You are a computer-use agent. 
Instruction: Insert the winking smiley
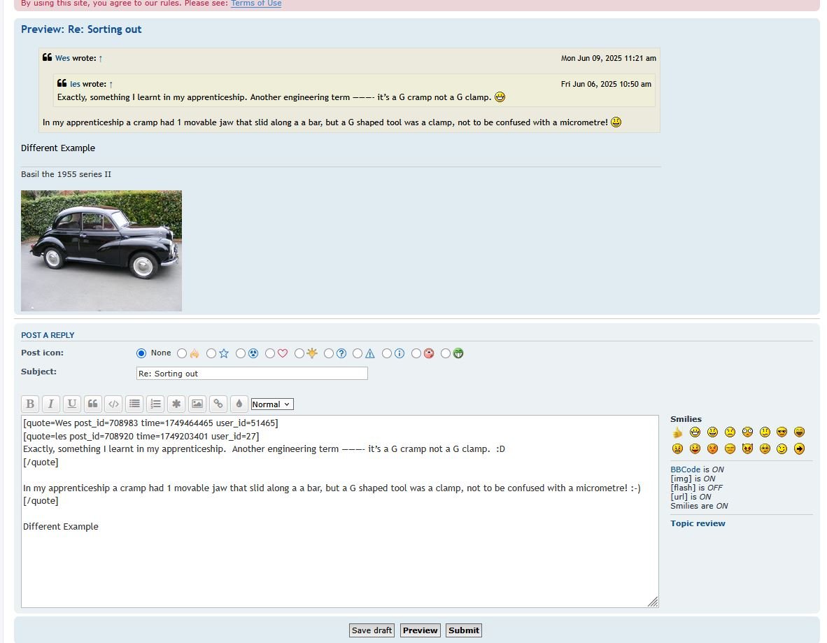[782, 449]
